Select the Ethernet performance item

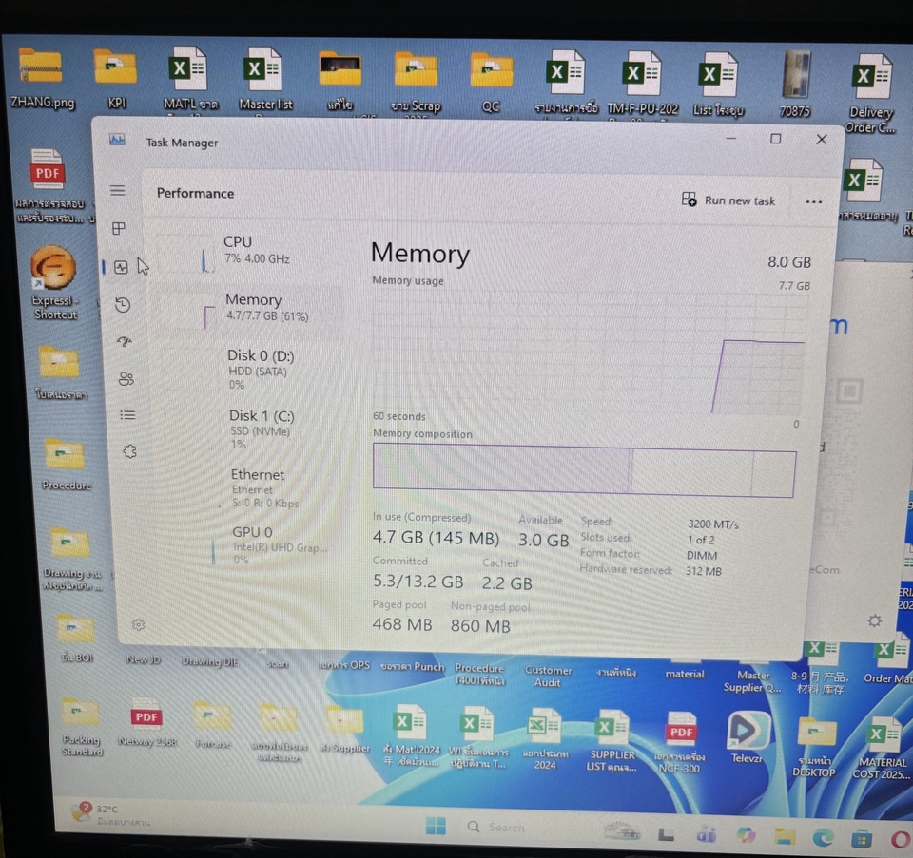coord(262,486)
